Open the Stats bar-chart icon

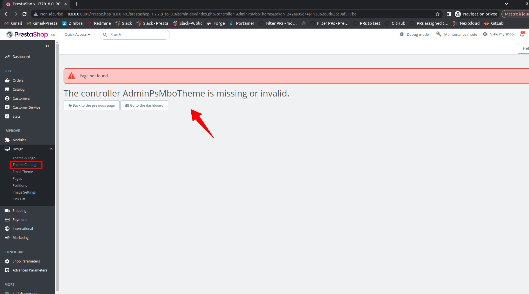point(7,116)
